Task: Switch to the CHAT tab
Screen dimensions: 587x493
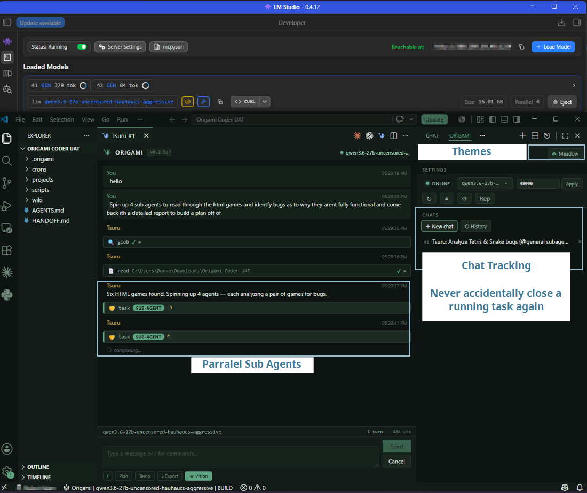Action: click(432, 136)
